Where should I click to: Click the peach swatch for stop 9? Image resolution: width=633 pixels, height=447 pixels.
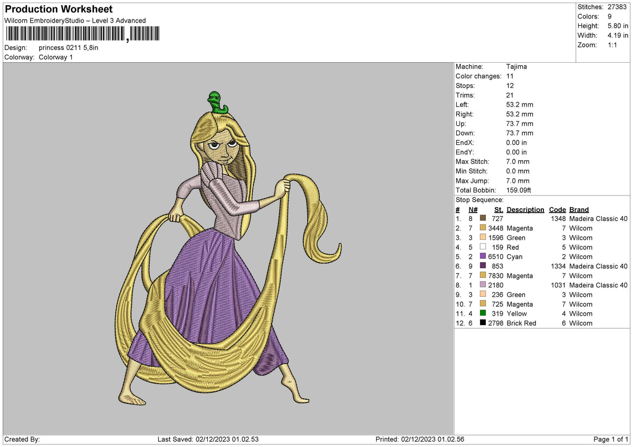pos(483,295)
